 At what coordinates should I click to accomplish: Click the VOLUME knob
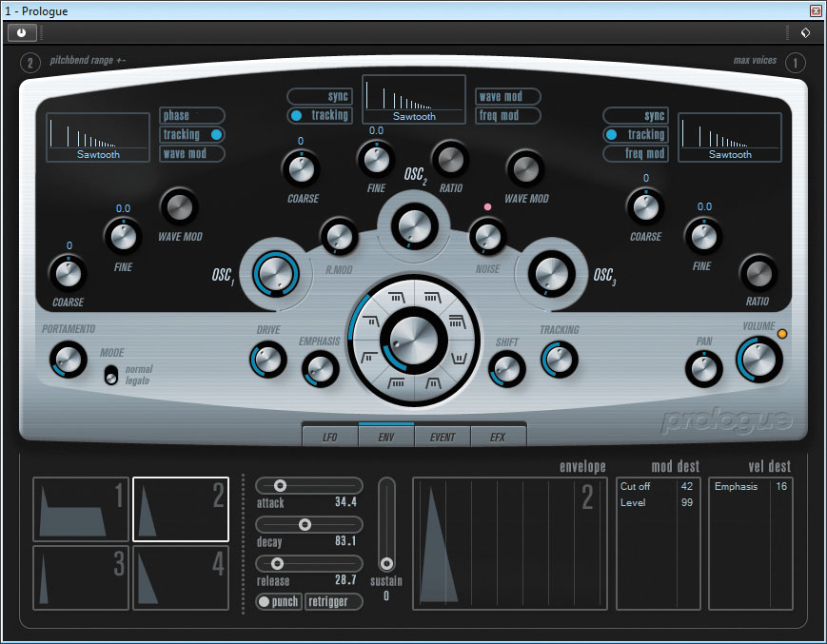tap(759, 360)
